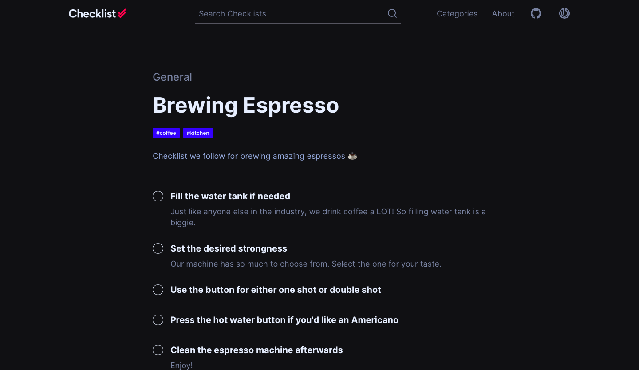Go to the About page

pos(503,14)
